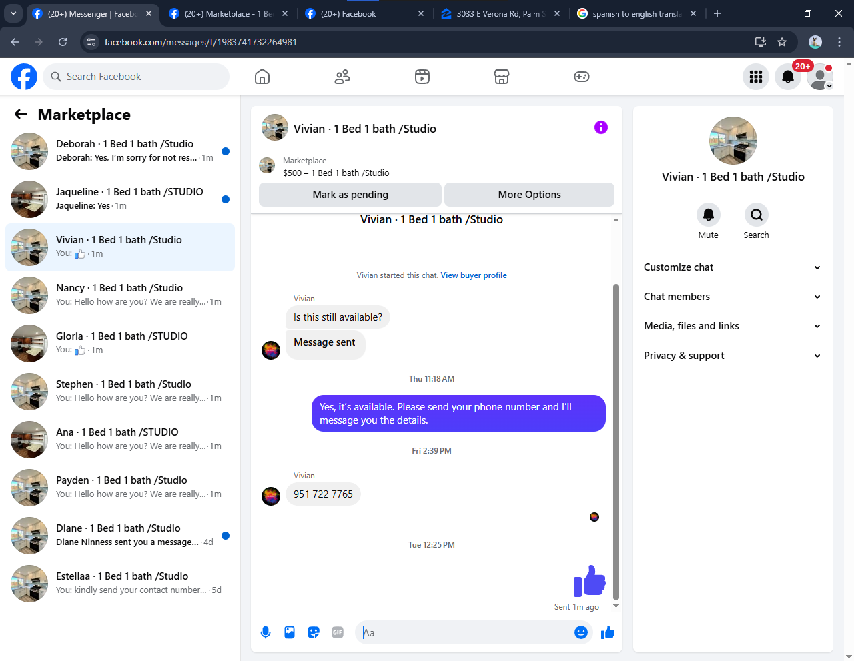The image size is (854, 661).
Task: Open Payden conversation in list
Action: point(120,488)
